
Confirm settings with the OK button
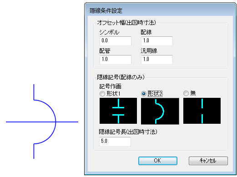158,161
